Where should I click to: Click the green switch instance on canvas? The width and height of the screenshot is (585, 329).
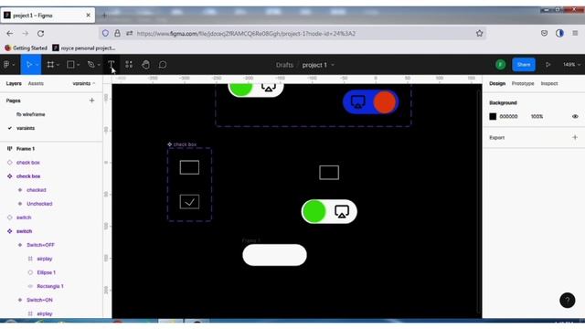(x=329, y=211)
